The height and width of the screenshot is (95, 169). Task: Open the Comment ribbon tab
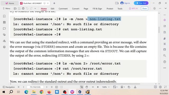pos(63,9)
